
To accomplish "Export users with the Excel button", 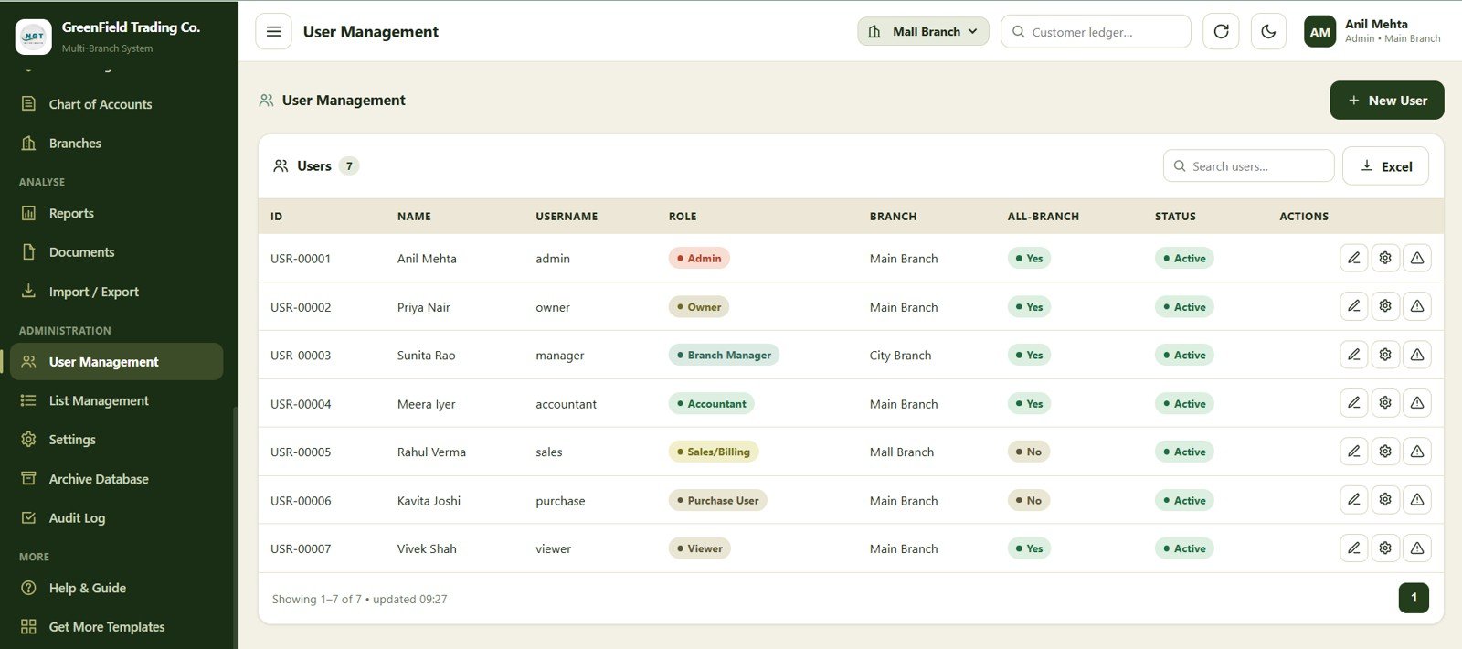I will [1385, 166].
